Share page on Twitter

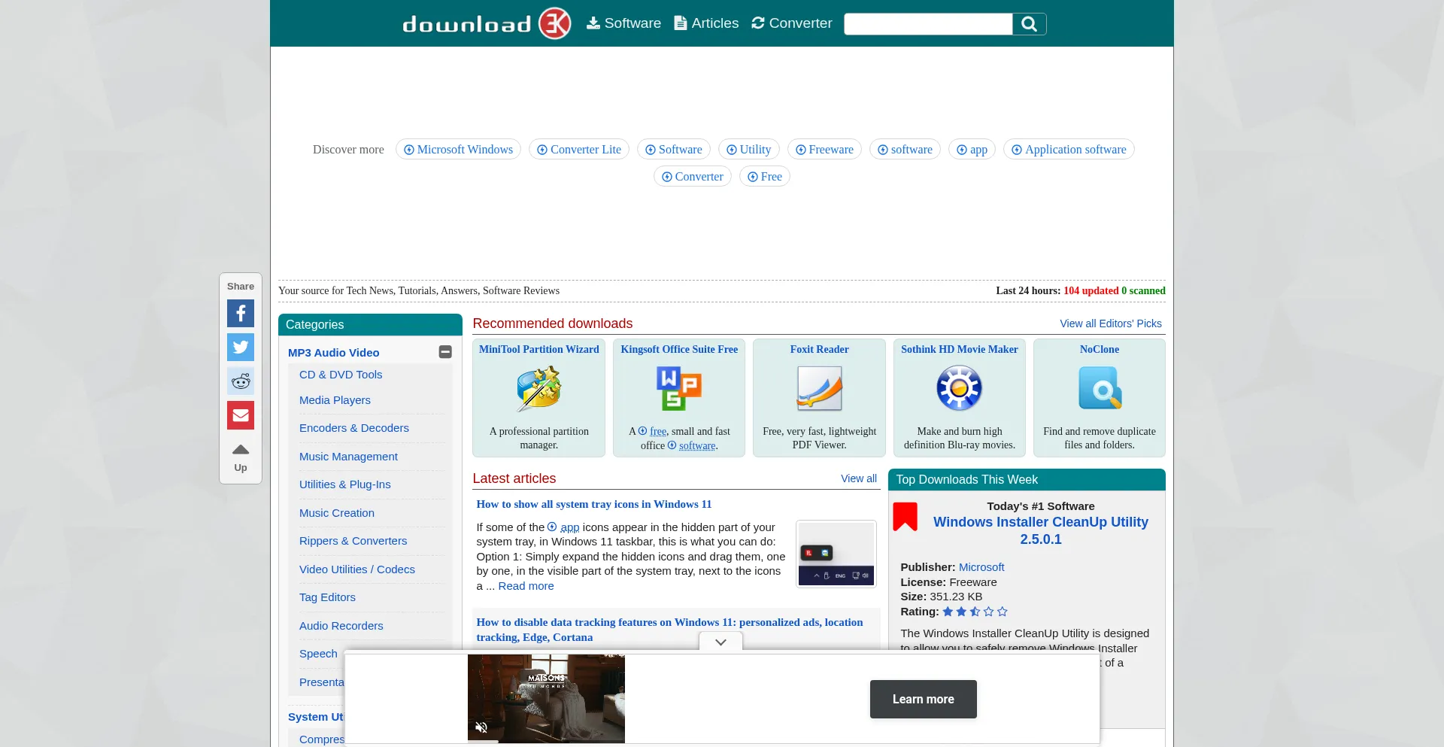241,347
